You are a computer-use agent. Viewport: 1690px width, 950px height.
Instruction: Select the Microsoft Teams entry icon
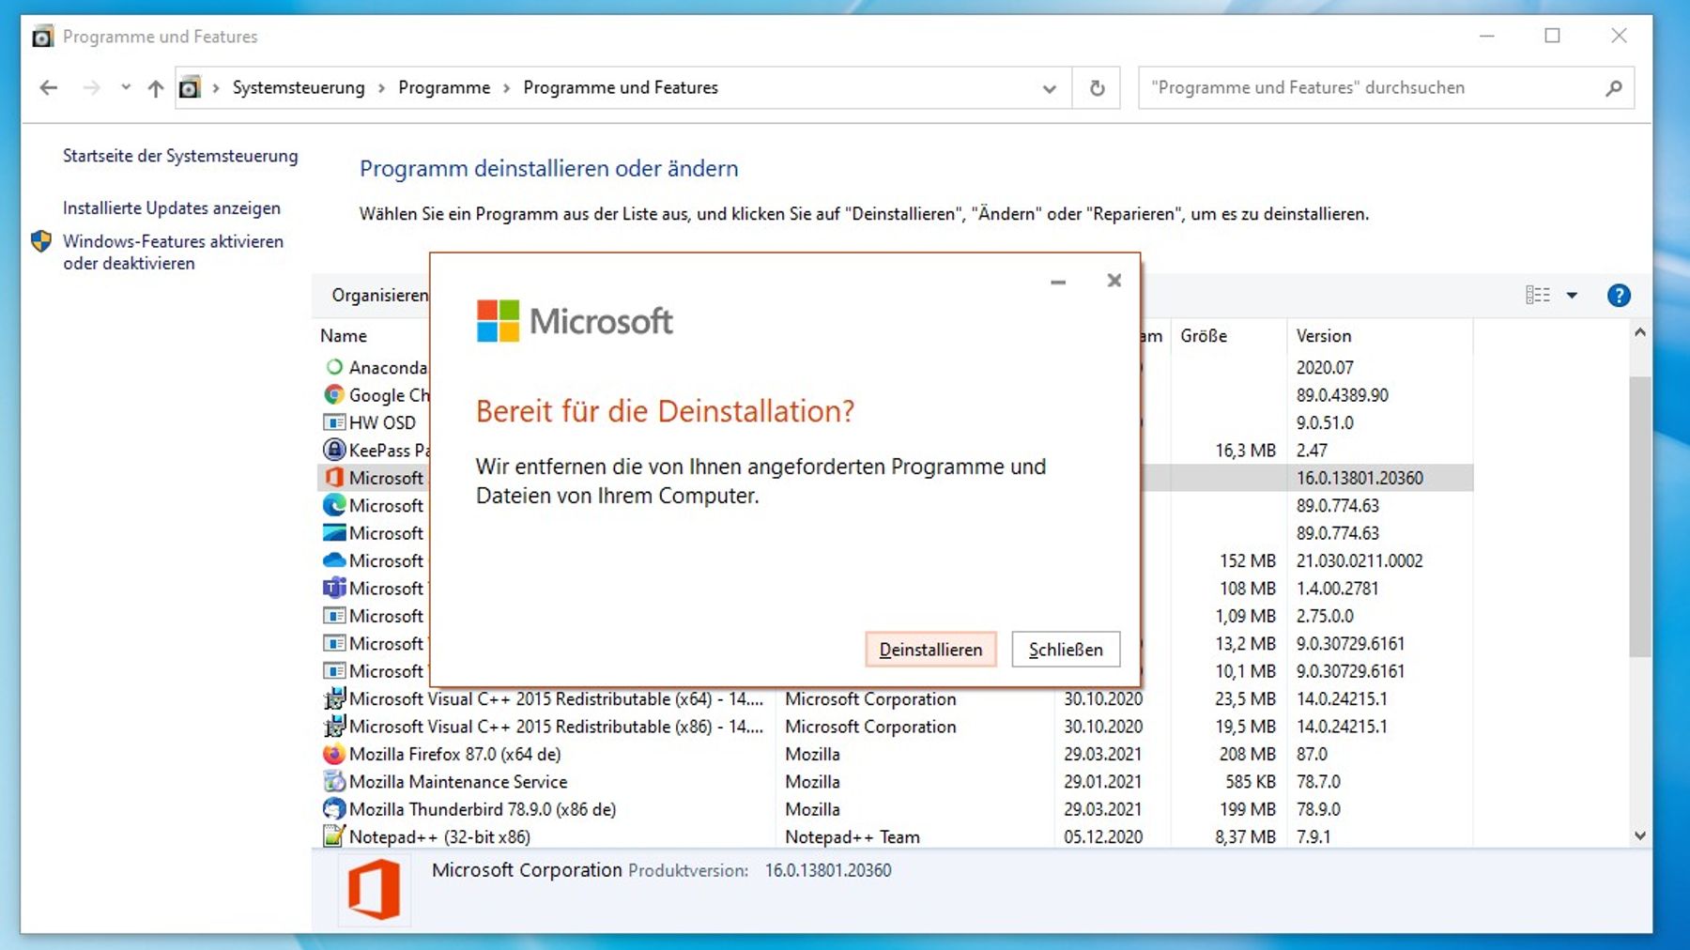click(x=334, y=588)
